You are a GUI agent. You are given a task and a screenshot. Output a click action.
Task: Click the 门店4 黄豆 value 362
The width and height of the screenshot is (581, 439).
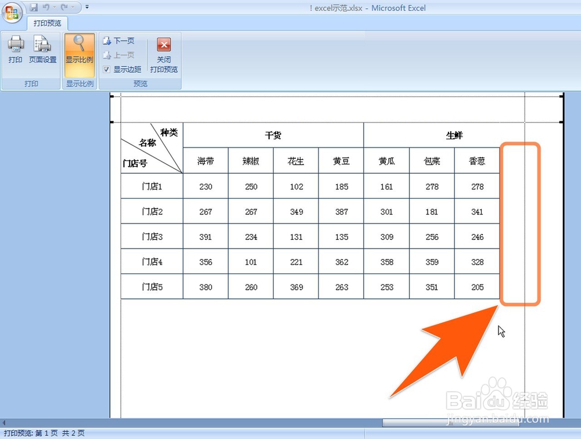pos(341,262)
